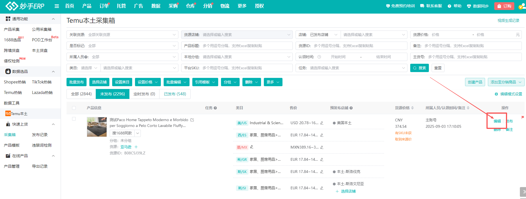The width and height of the screenshot is (526, 199).
Task: Click the plus icon next to 亚马逊 source
Action: pos(136,147)
